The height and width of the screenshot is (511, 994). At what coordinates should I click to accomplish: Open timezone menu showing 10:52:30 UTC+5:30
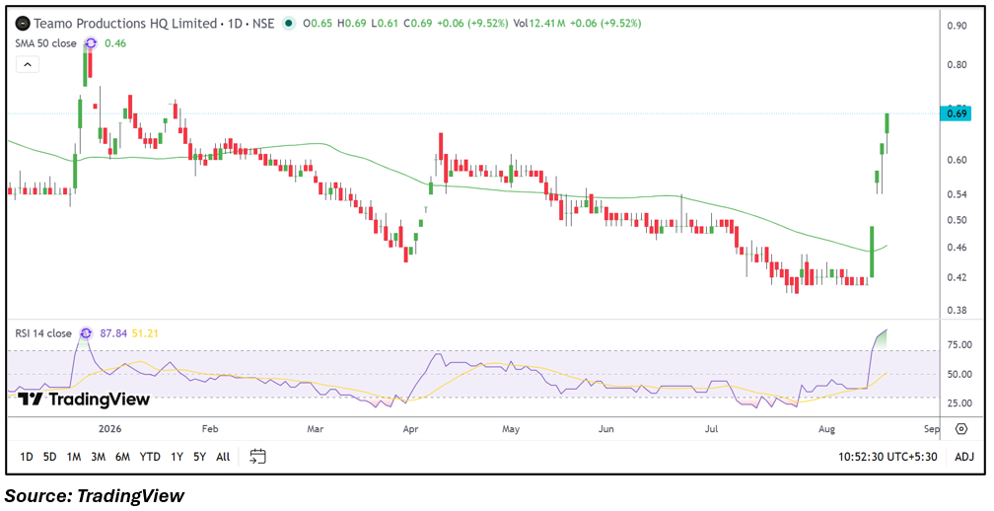[887, 457]
